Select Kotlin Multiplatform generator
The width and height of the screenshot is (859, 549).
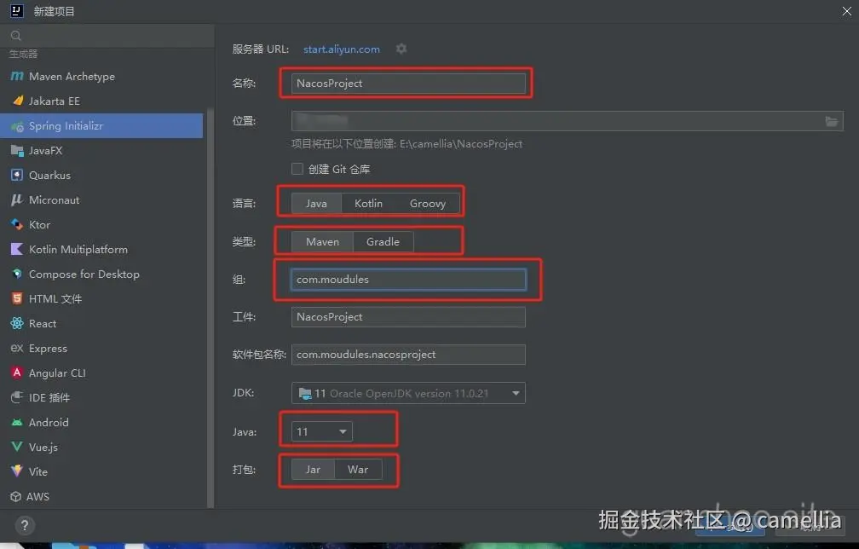click(x=102, y=249)
